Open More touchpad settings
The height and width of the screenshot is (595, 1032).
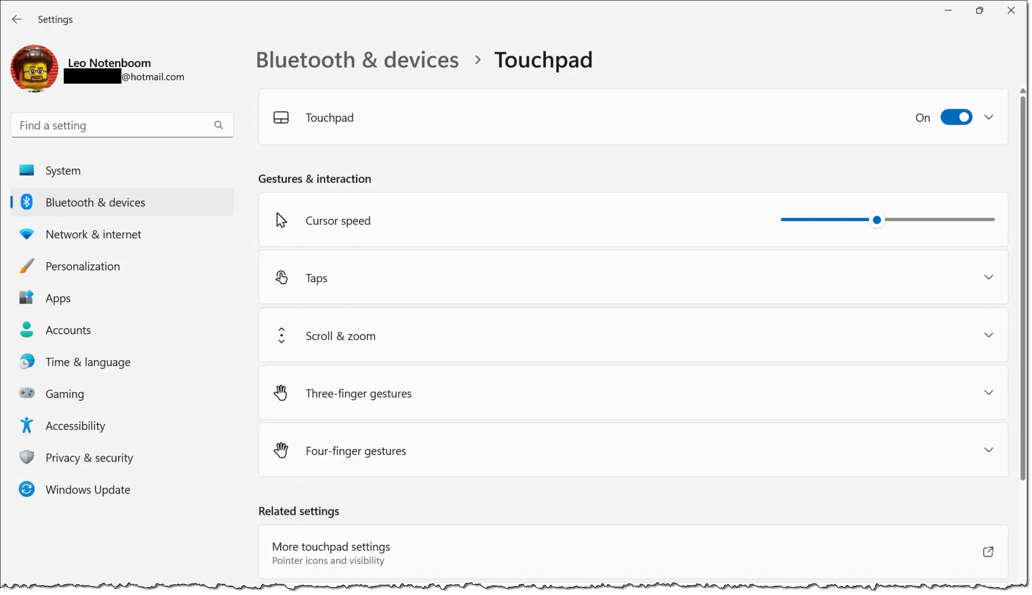(633, 552)
